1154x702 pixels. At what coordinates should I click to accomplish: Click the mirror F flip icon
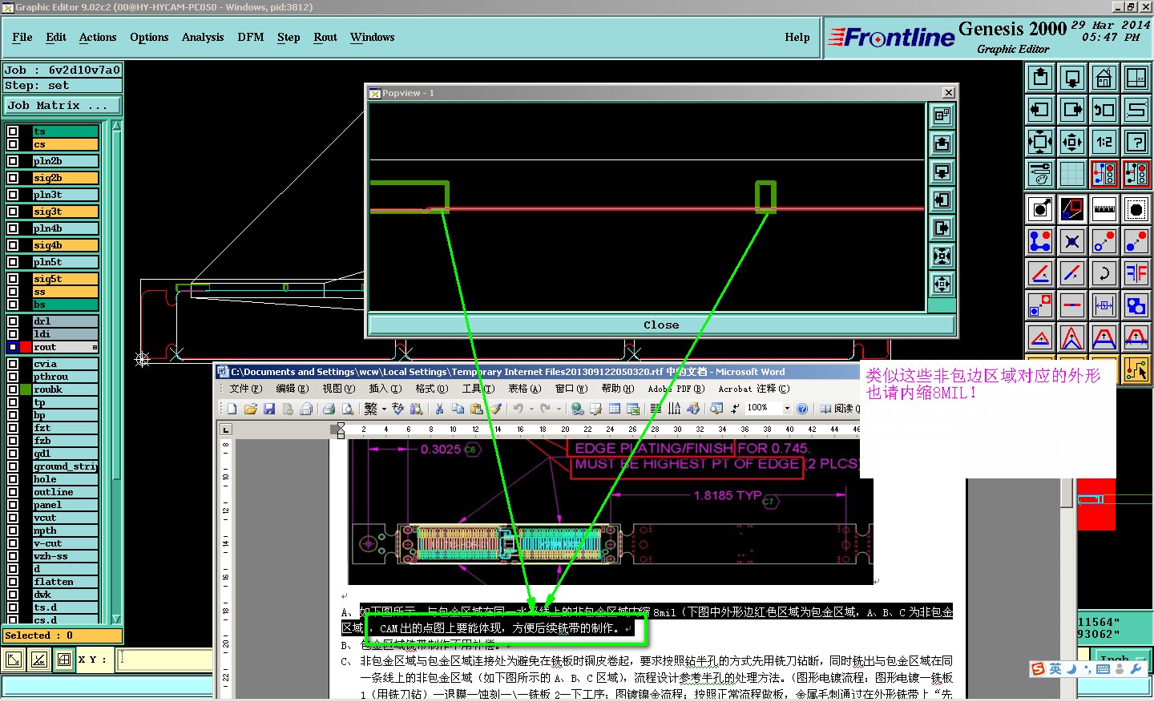1136,272
